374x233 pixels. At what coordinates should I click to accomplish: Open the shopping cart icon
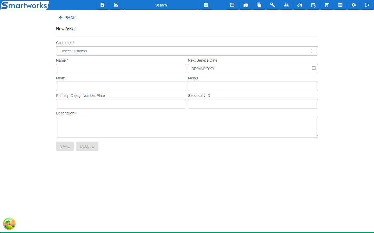tap(327, 5)
